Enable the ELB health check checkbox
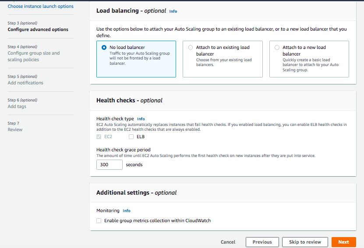The width and height of the screenshot is (364, 248). click(131, 136)
